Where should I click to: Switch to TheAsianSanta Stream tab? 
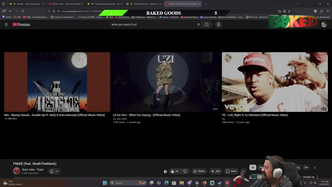click(105, 4)
